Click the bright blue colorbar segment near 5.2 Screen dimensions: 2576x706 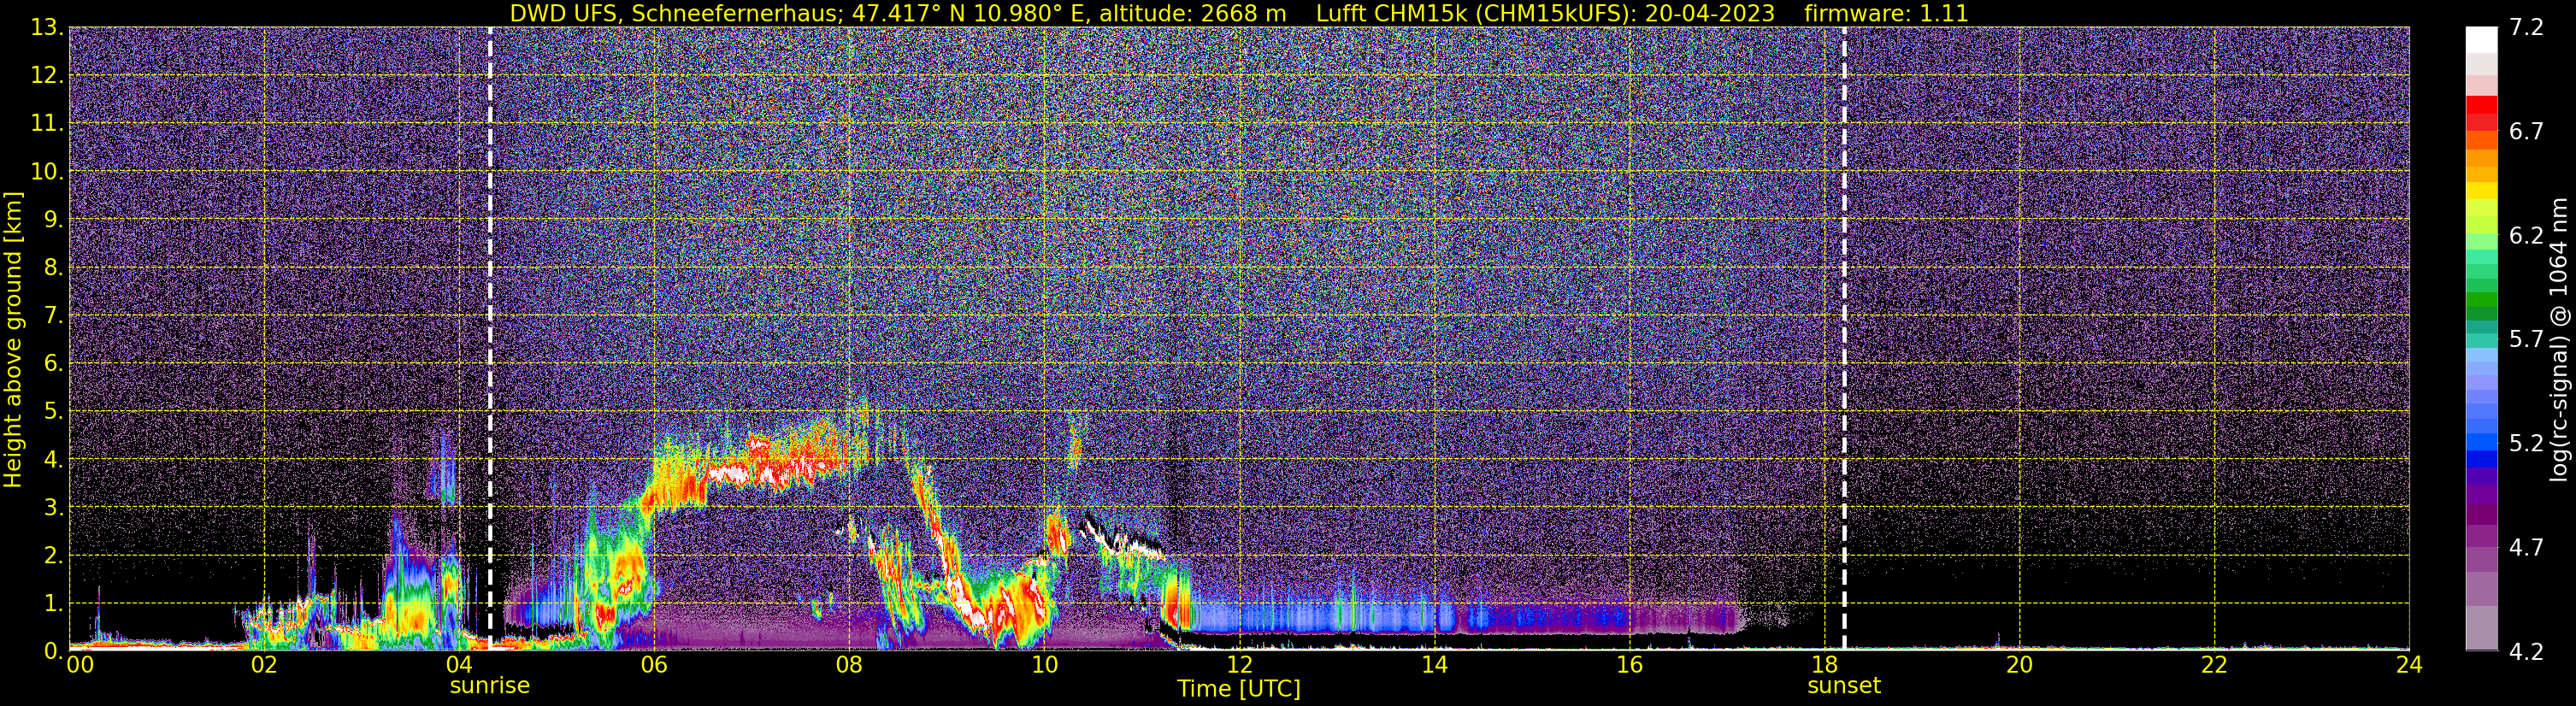tap(2481, 441)
